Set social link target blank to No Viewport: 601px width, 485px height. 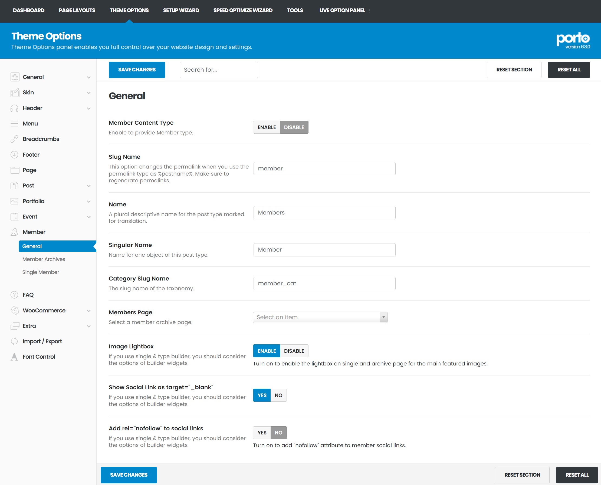tap(278, 395)
